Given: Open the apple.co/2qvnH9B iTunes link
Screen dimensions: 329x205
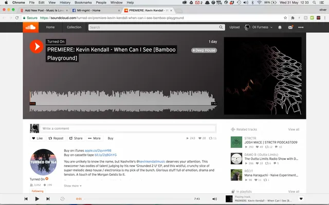Looking at the screenshot, I should tap(98, 150).
